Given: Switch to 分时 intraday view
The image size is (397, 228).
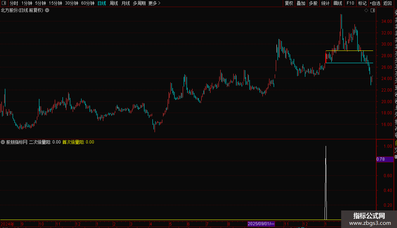Looking at the screenshot, I should click(14, 3).
